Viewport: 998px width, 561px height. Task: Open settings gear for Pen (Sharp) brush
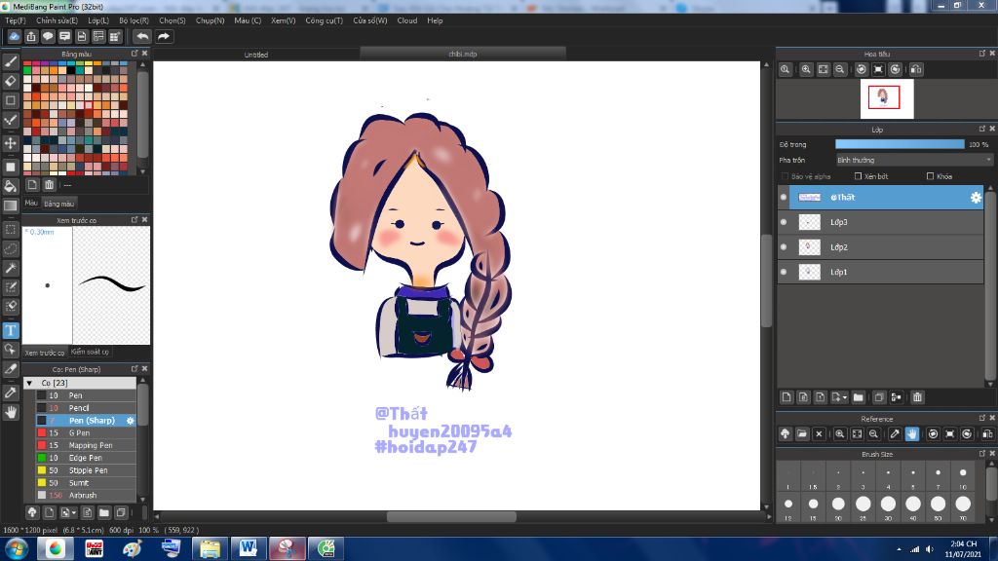tap(131, 421)
